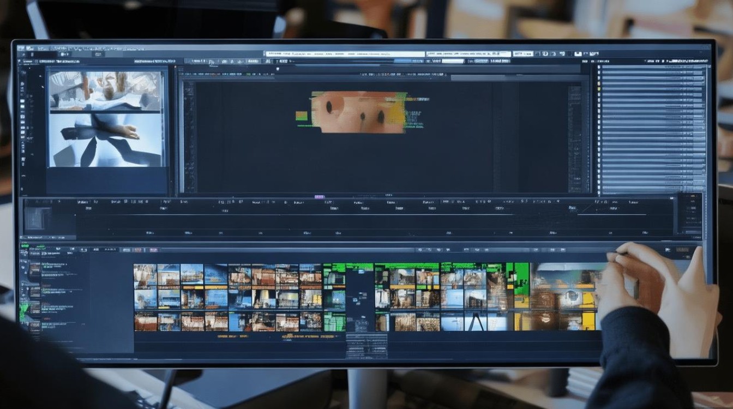
Task: Click the purple marker below the program viewer
Action: point(319,197)
